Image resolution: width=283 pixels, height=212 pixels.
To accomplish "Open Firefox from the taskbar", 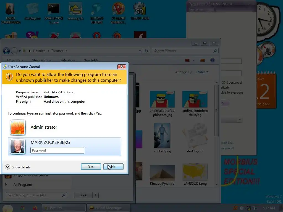I will click(x=35, y=208).
